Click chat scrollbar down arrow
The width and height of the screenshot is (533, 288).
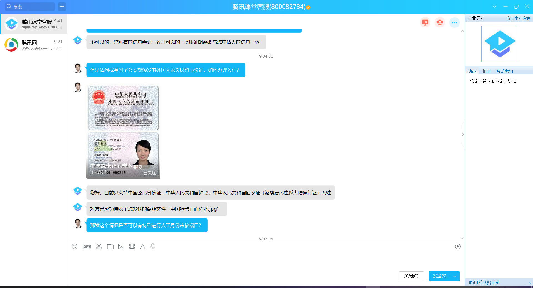point(462,238)
